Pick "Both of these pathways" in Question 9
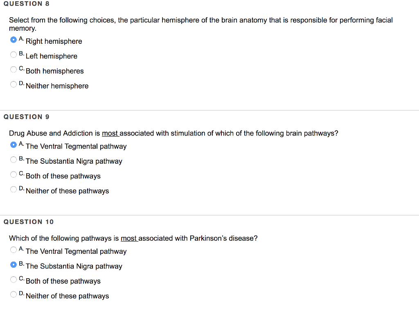 (13, 174)
